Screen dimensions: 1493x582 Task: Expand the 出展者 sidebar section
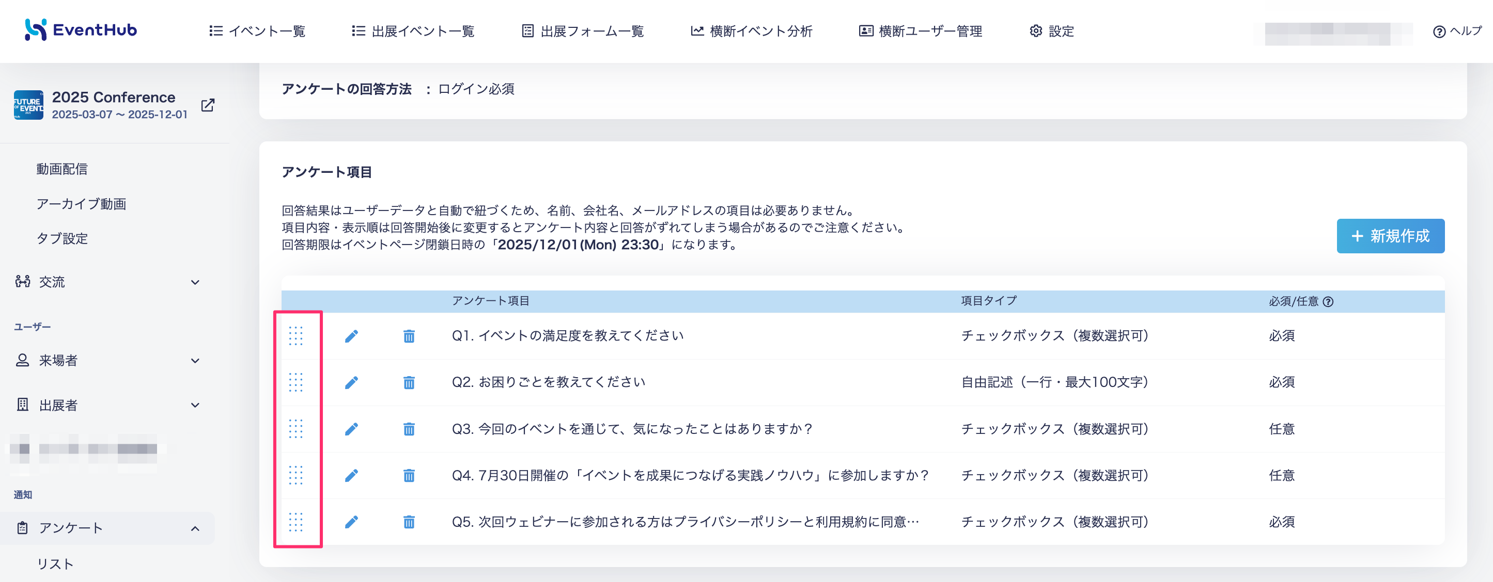pos(107,406)
